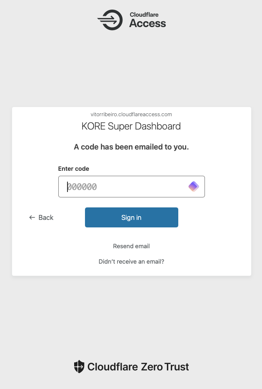The width and height of the screenshot is (262, 389).
Task: Click the shield glyph in the footer branding
Action: (79, 367)
